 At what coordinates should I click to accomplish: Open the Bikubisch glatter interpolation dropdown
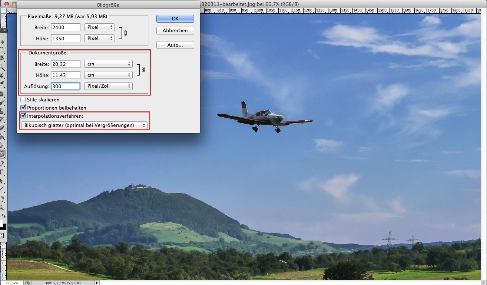84,125
